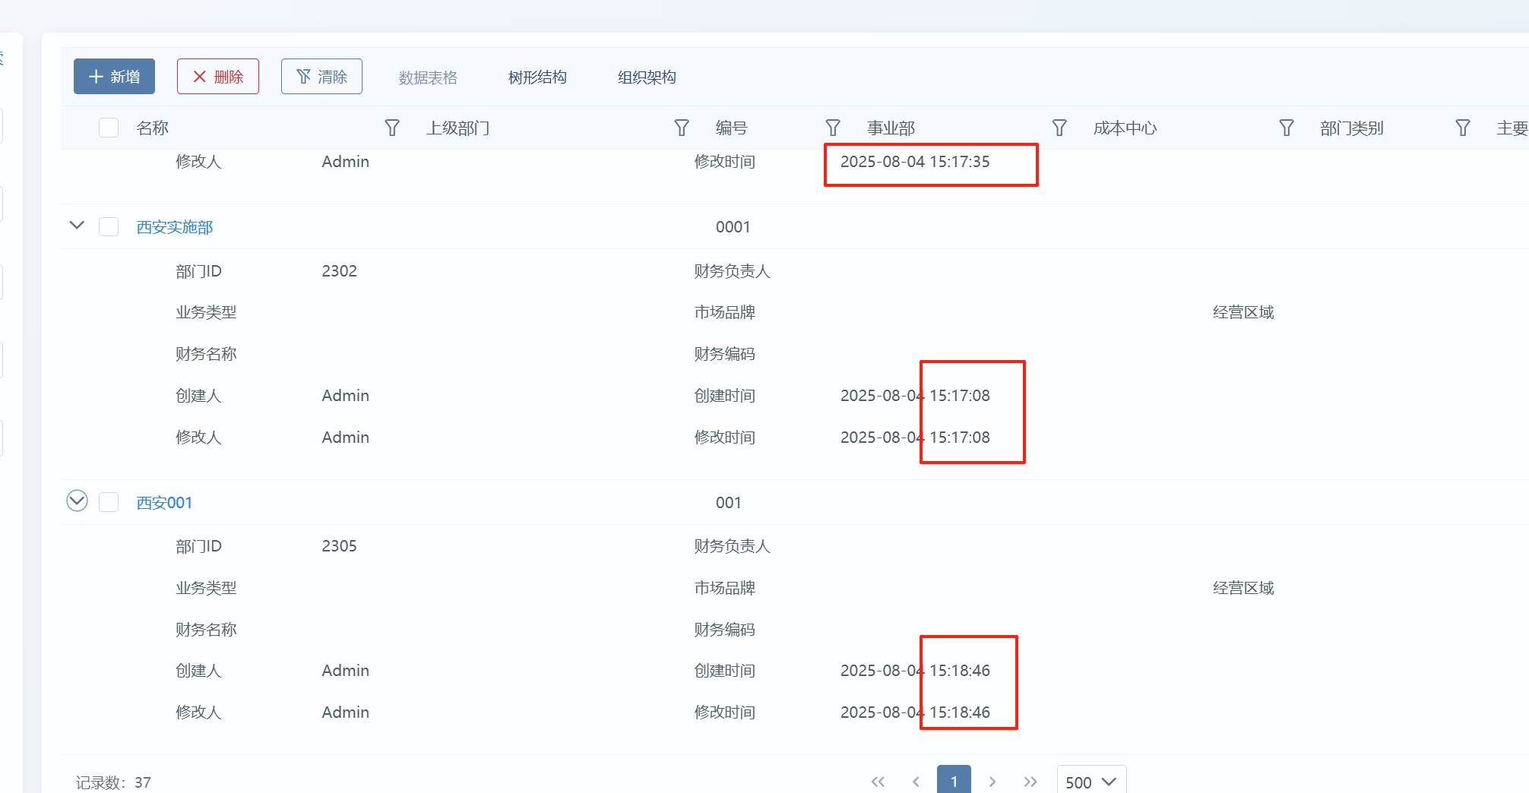1529x793 pixels.
Task: Go to the previous page arrow
Action: [x=916, y=782]
